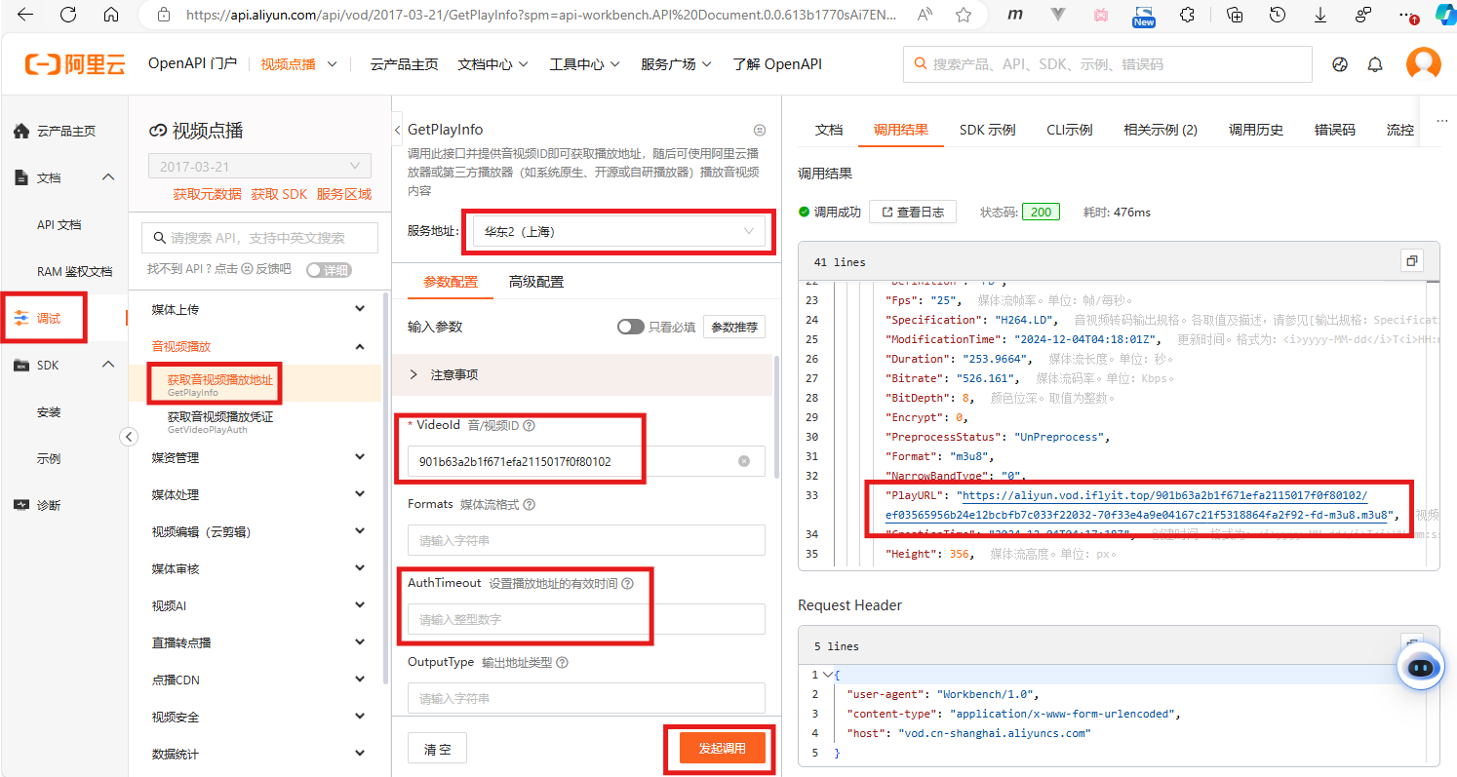Open the 获取 SDK link
The height and width of the screenshot is (777, 1457).
click(x=279, y=194)
